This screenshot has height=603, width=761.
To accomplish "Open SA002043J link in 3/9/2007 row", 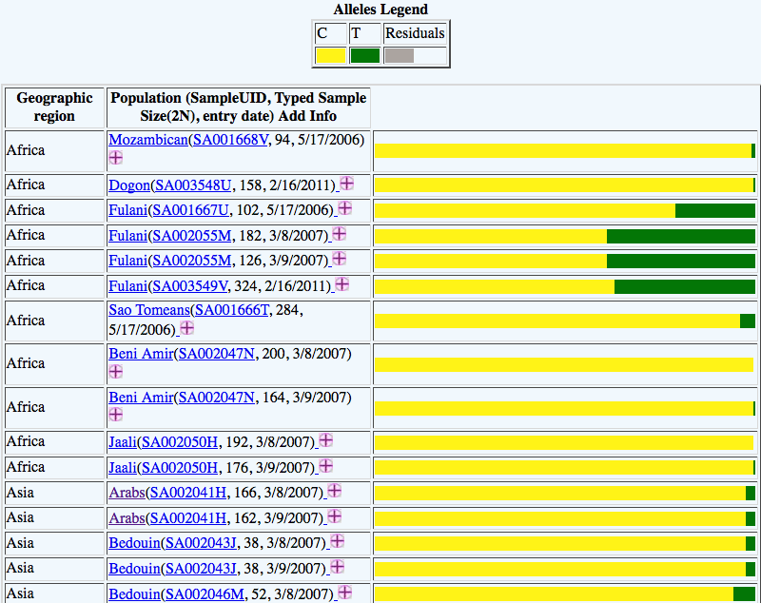I will [201, 568].
